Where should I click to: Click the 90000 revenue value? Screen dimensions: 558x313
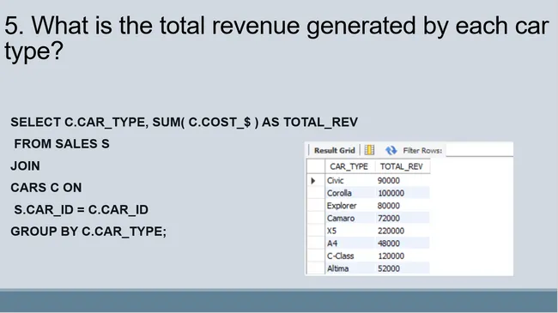389,181
